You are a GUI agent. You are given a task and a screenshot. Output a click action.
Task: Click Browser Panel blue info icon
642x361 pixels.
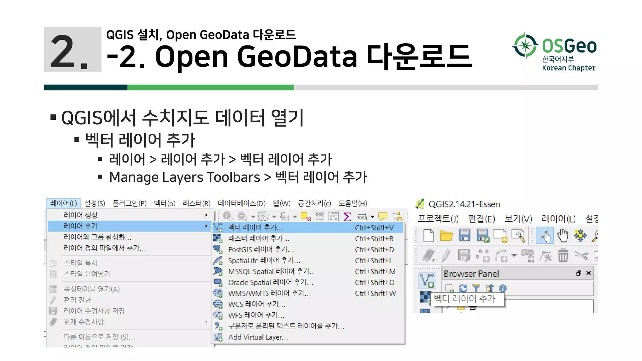[x=503, y=288]
